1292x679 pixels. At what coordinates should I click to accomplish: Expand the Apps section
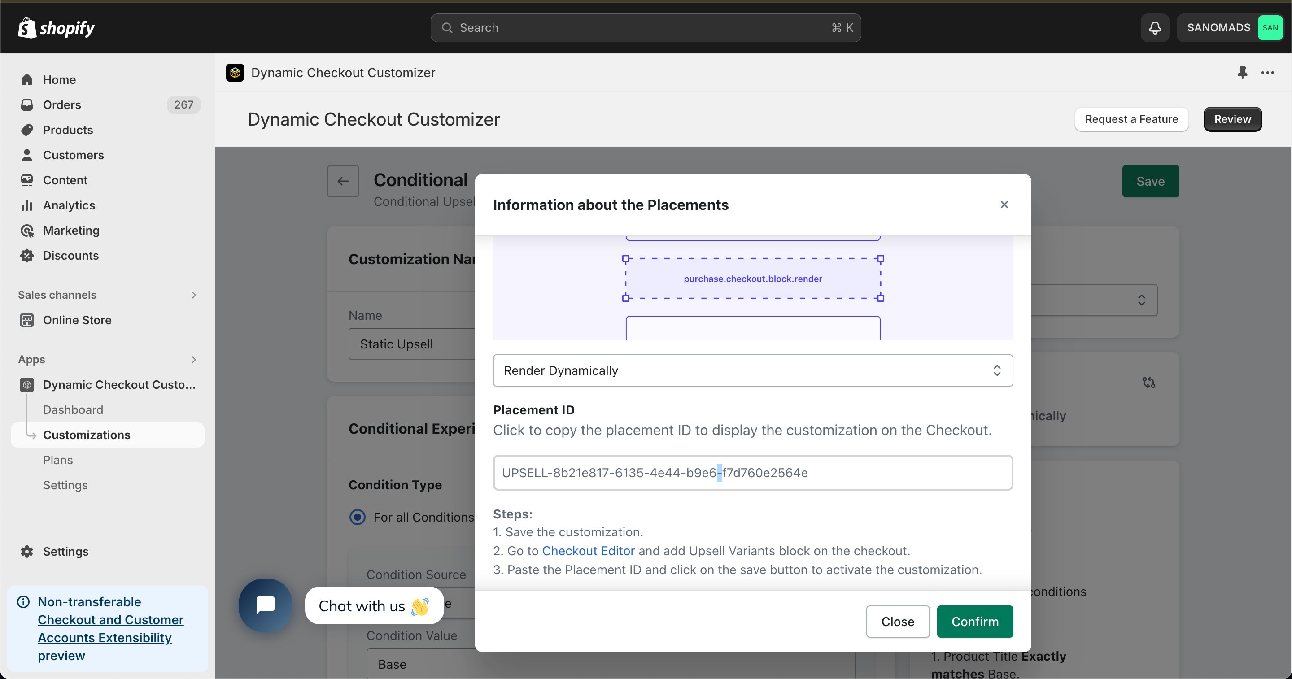194,360
